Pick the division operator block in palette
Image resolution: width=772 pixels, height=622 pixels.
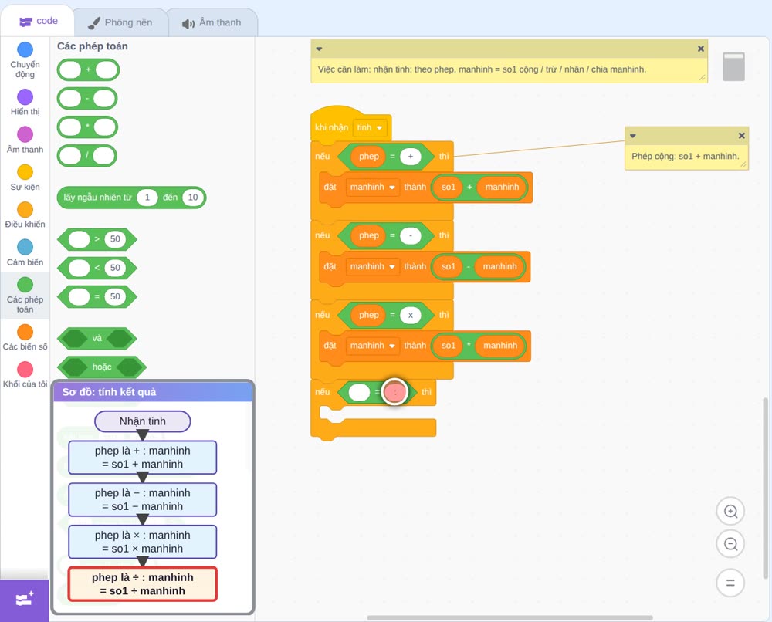tap(87, 156)
